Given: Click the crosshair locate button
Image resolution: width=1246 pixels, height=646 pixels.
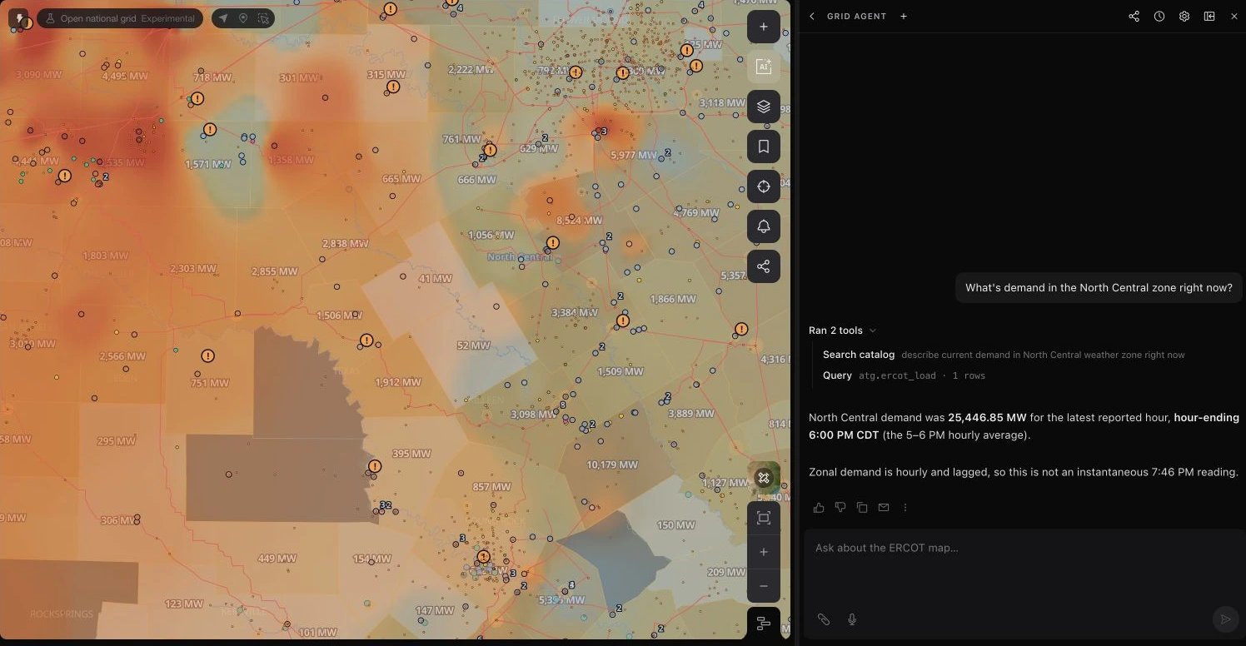Looking at the screenshot, I should (764, 186).
